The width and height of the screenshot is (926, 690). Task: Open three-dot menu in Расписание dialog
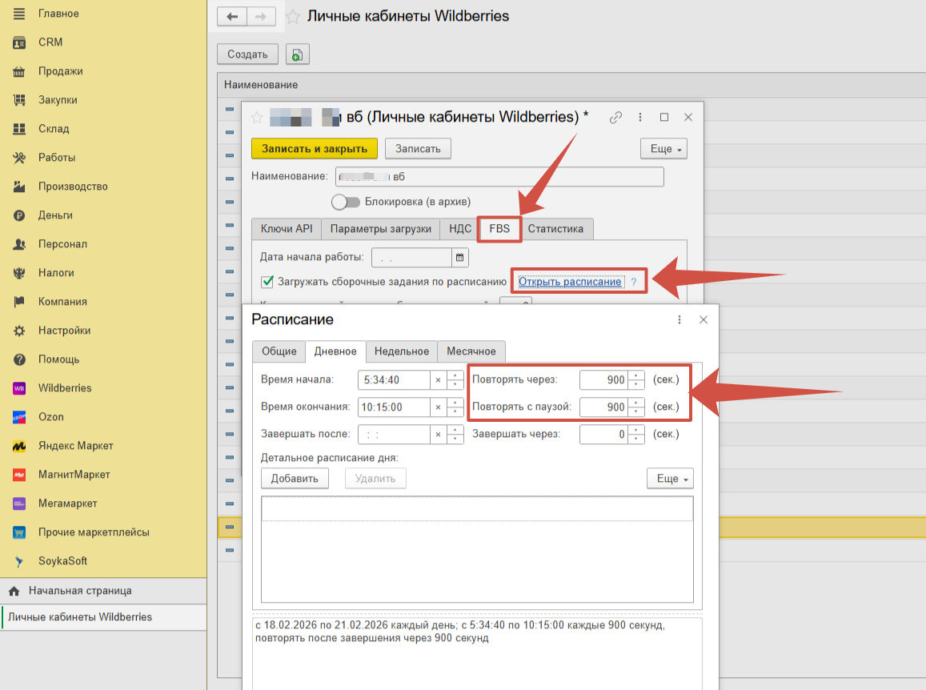coord(679,319)
